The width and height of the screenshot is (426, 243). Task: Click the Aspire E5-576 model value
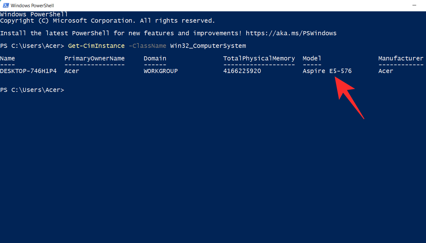click(x=327, y=71)
